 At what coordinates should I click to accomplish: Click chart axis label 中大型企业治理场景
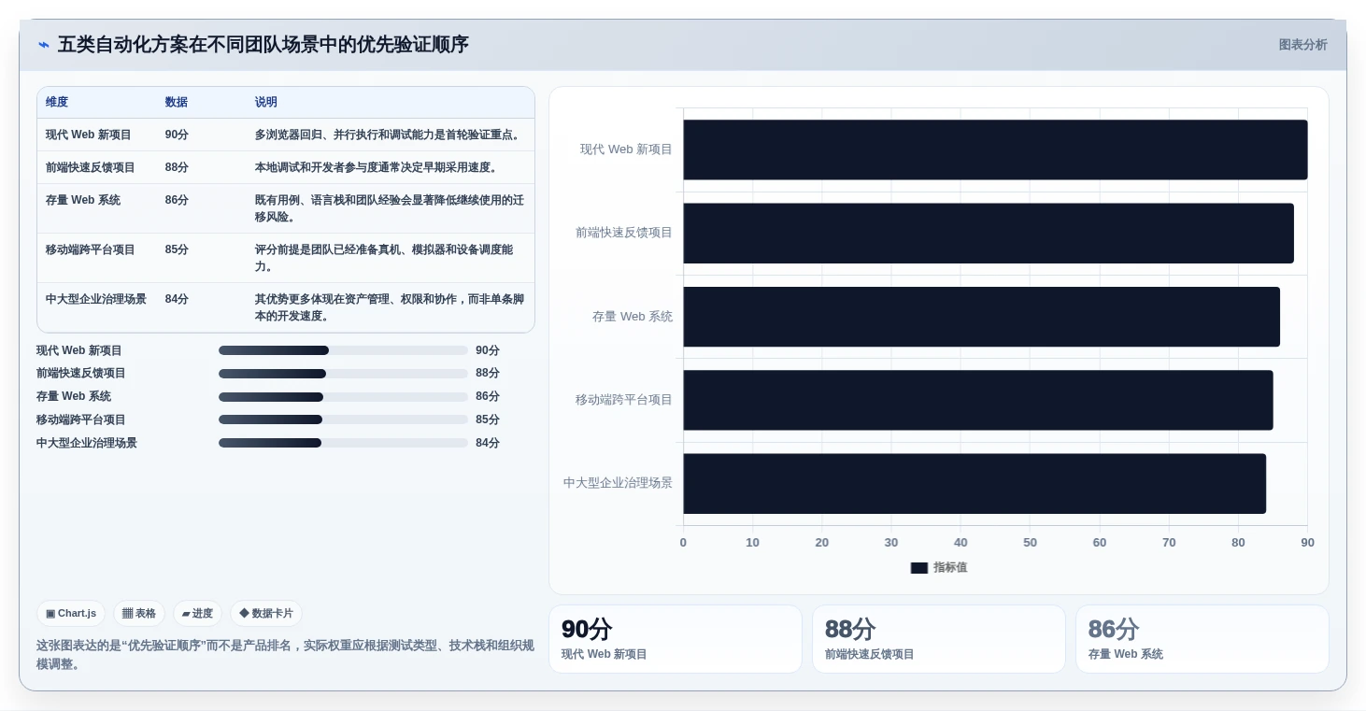pos(618,483)
